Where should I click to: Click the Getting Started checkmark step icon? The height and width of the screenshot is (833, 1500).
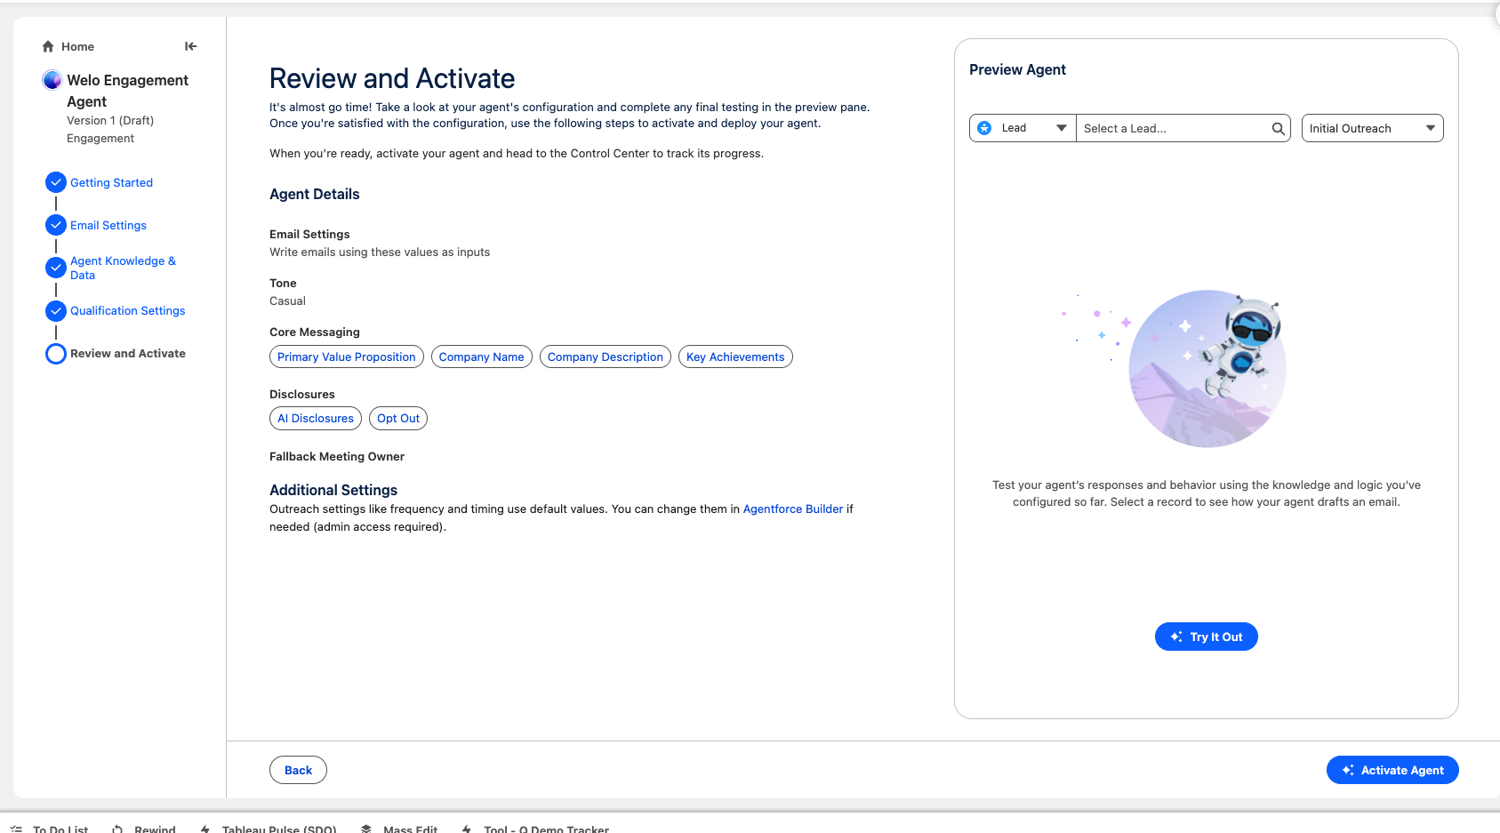[56, 182]
